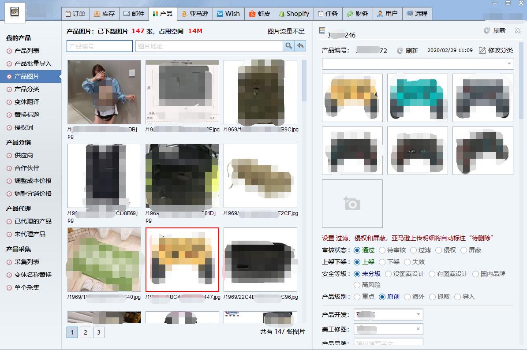The height and width of the screenshot is (350, 527).
Task: Click the user avatar at top left
Action: pos(15,12)
